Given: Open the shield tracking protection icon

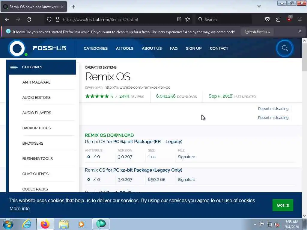Looking at the screenshot, I should point(49,19).
